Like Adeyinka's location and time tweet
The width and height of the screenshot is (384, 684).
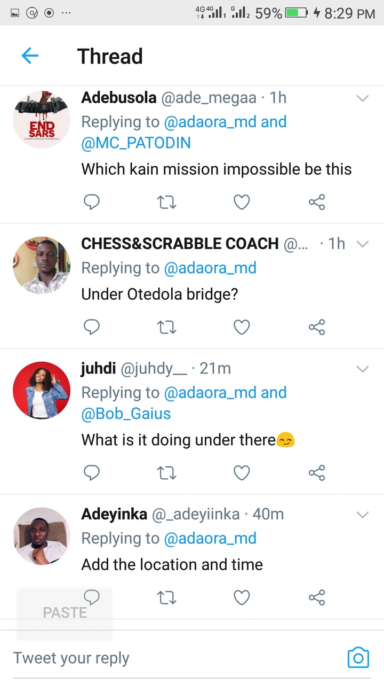pyautogui.click(x=242, y=597)
